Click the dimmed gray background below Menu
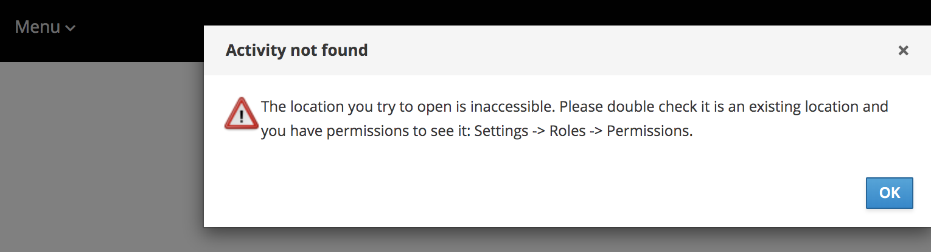The width and height of the screenshot is (931, 252). pyautogui.click(x=97, y=158)
